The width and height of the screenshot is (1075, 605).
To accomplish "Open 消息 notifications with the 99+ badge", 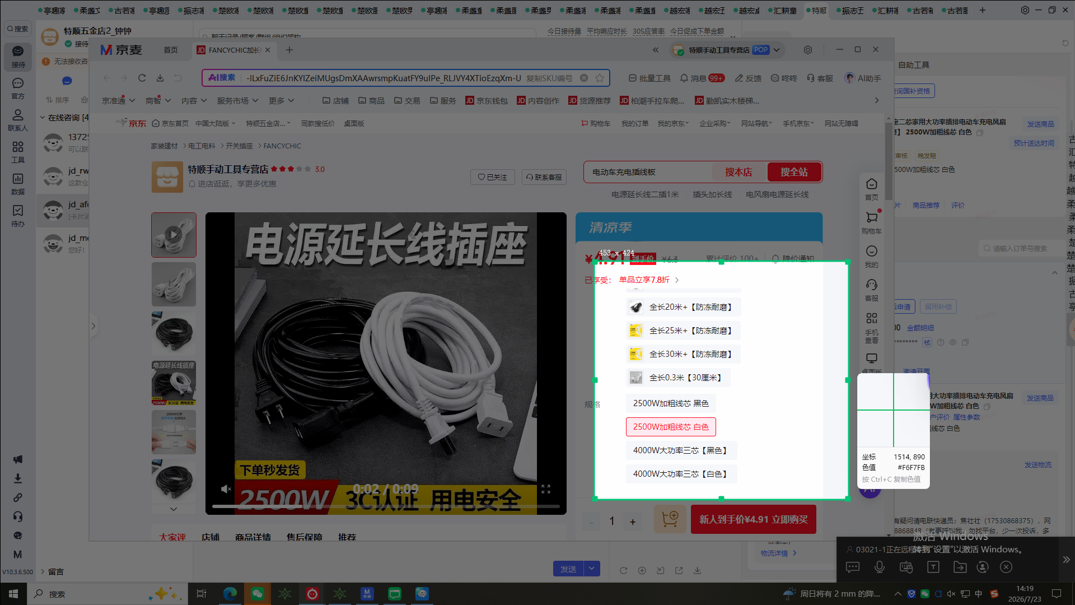I will 702,78.
